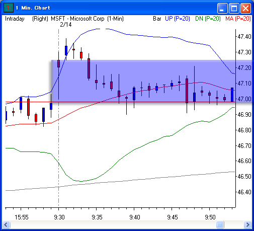Click the scrollbar left arrow
This screenshot has height=231, width=254.
6,224
